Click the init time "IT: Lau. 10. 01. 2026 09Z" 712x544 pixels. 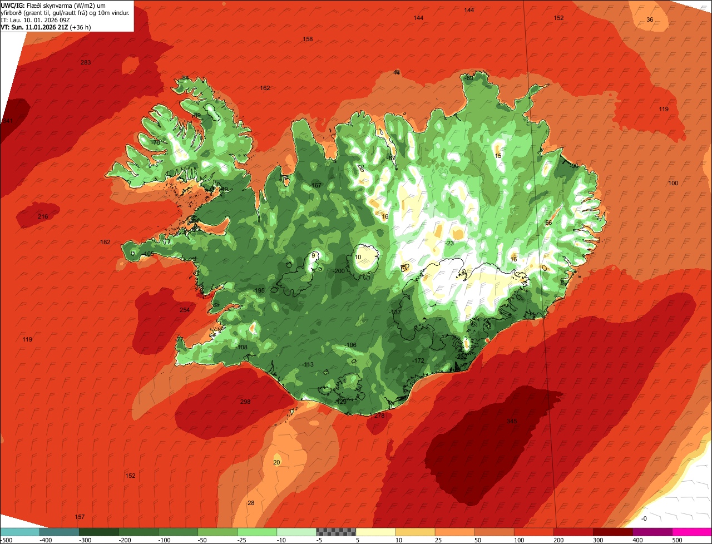click(35, 19)
